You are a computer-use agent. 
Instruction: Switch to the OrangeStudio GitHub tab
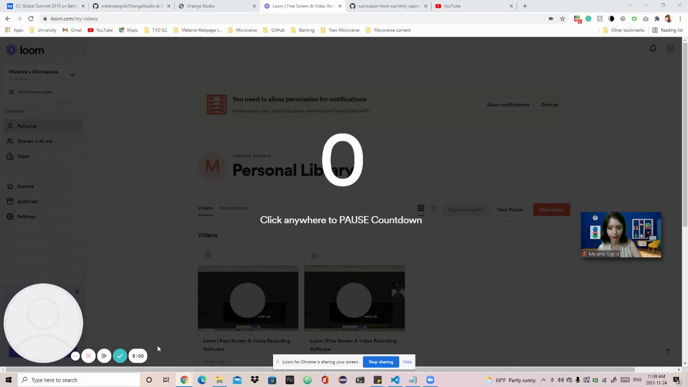point(131,6)
